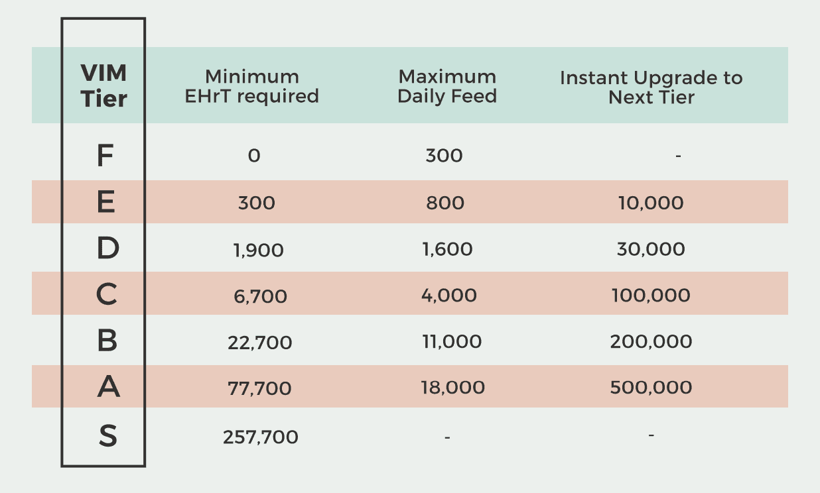This screenshot has width=820, height=493.
Task: Click the 500,000 instant upgrade value
Action: tap(651, 387)
